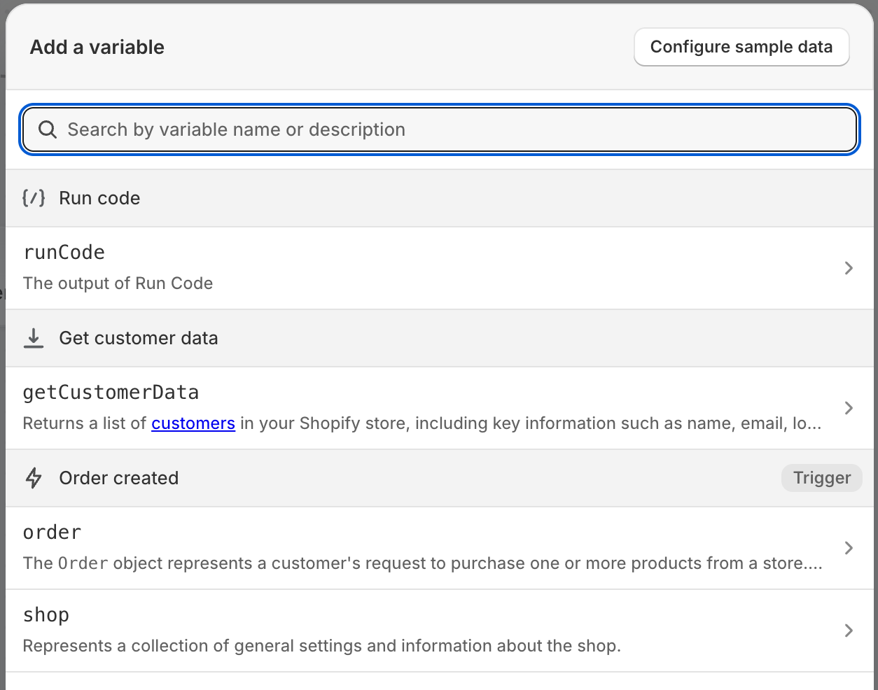
Task: Click the Add a variable title
Action: click(x=97, y=47)
